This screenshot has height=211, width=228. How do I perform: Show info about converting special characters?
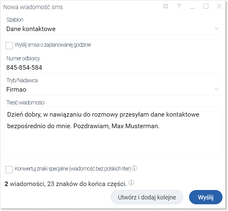(134, 168)
